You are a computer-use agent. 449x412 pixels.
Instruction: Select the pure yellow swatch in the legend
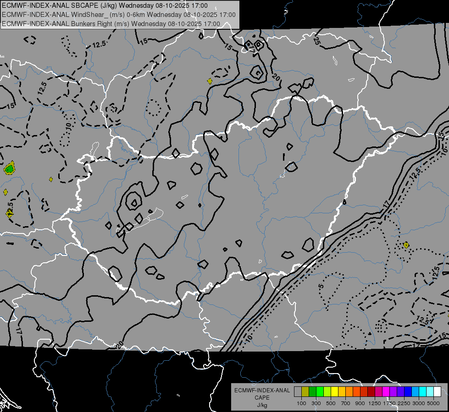tap(334, 392)
